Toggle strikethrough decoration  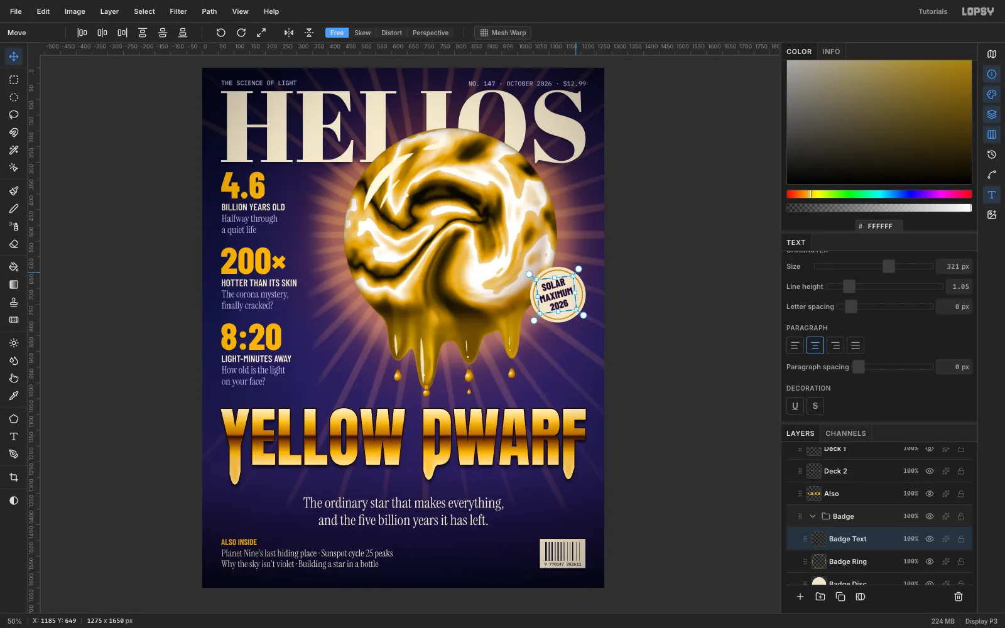[815, 406]
